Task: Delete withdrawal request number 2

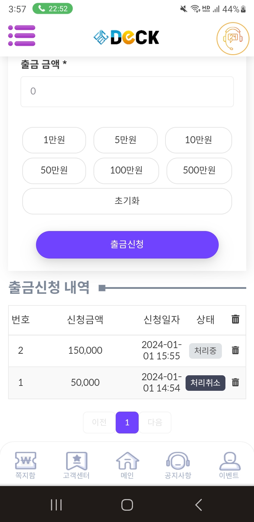Action: (x=235, y=350)
